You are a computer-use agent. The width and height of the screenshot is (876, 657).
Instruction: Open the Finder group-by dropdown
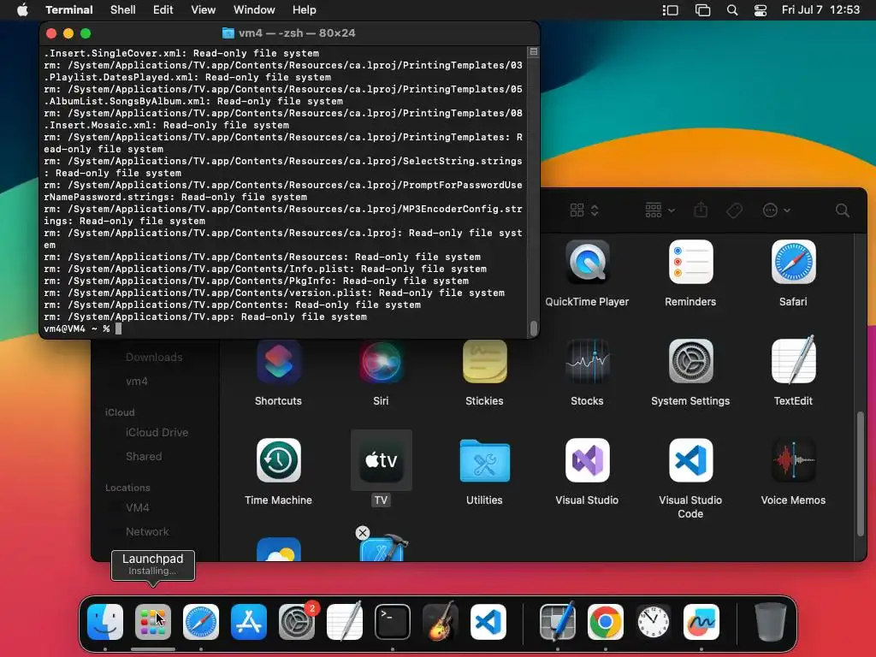tap(660, 210)
